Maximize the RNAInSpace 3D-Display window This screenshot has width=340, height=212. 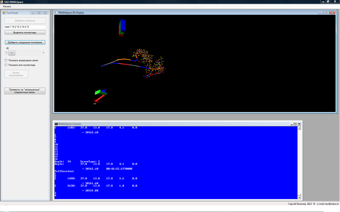(326, 13)
